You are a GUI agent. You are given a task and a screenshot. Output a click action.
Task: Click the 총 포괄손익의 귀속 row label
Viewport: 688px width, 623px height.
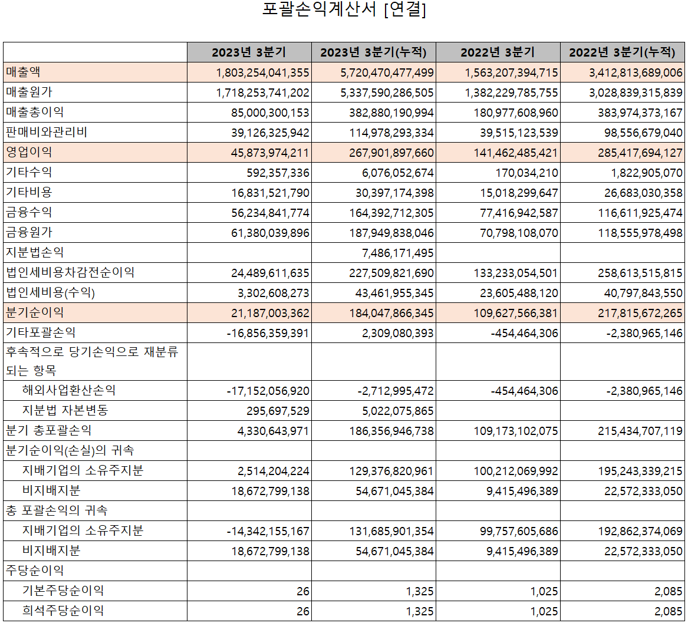[x=57, y=510]
